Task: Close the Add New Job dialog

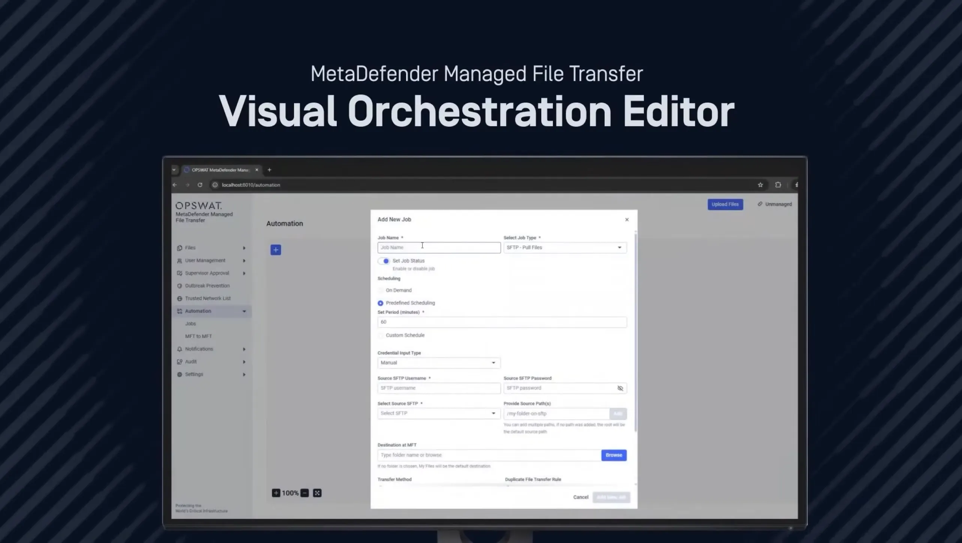Action: click(627, 220)
